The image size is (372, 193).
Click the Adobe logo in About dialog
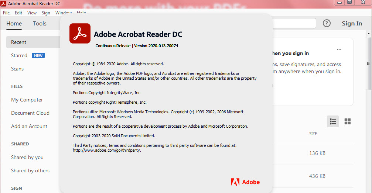tap(246, 182)
